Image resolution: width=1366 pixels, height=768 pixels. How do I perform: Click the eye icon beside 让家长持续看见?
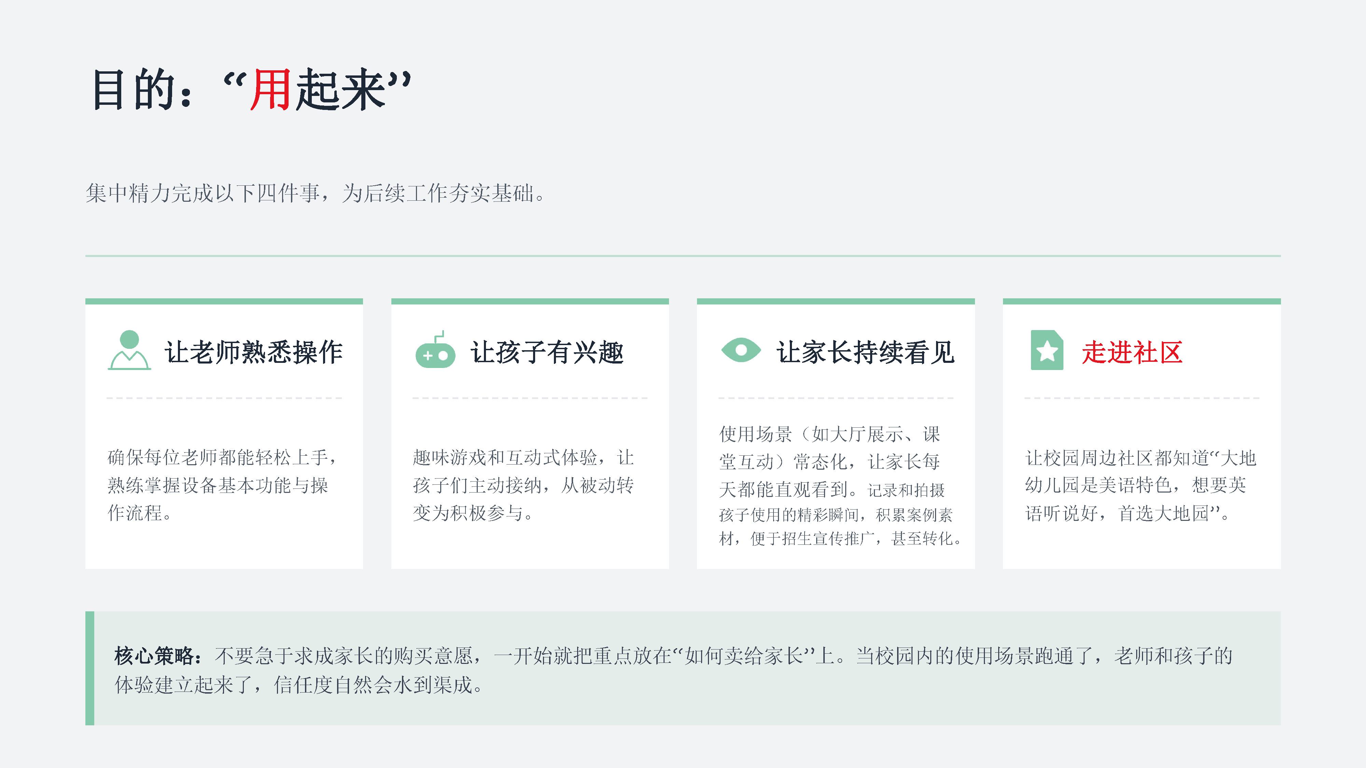tap(741, 350)
